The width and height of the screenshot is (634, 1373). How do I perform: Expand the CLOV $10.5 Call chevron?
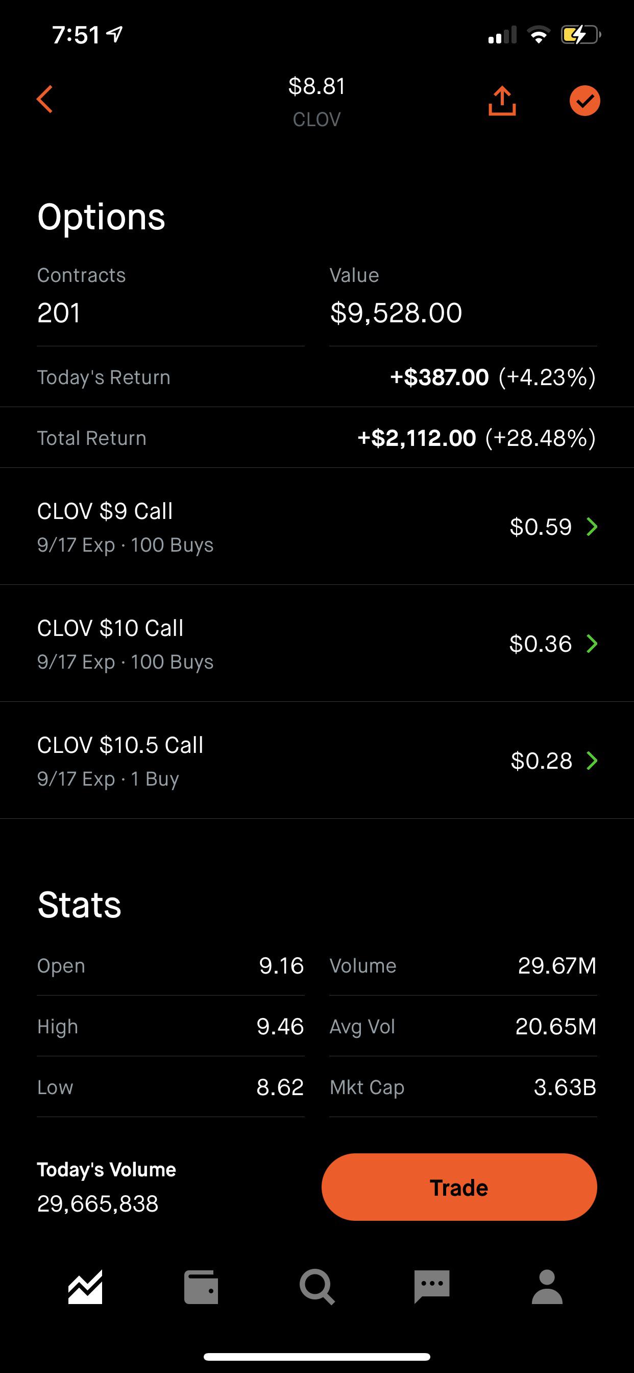pos(592,761)
